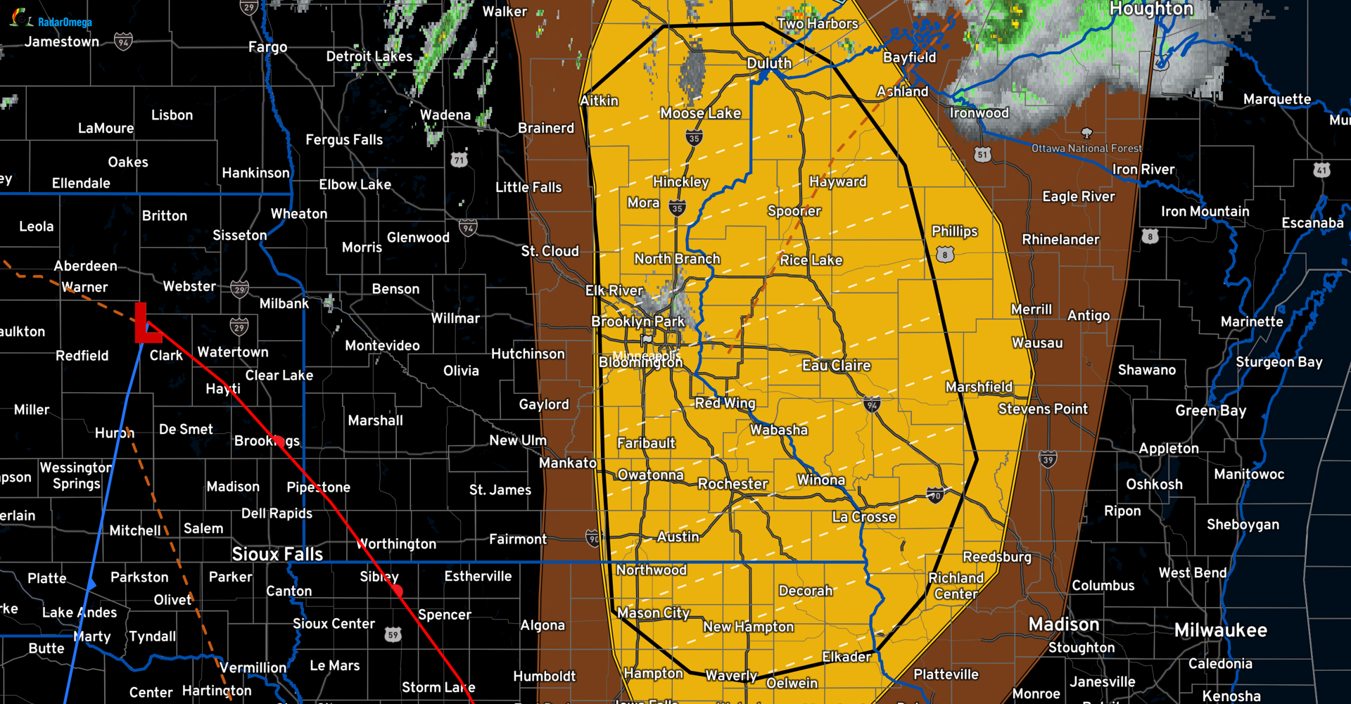1351x704 pixels.
Task: Click the Rochester city label
Action: tap(732, 484)
